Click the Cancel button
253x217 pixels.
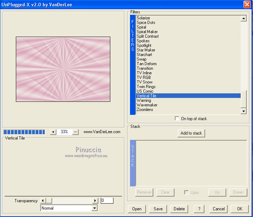pos(218,209)
